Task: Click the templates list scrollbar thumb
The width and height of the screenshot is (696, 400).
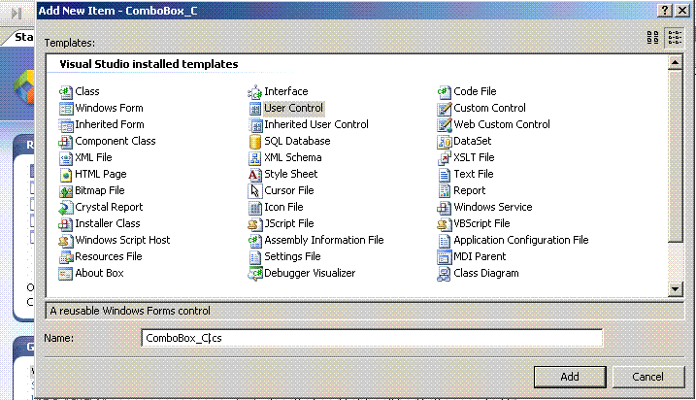Action: click(x=676, y=156)
